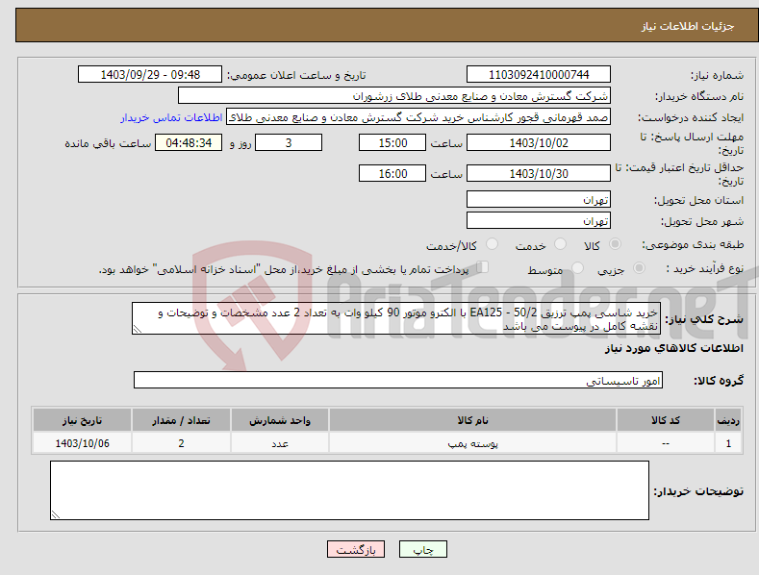The image size is (759, 575).
Task: Click the گروه کالا field امور تاسیساتی
Action: tap(398, 380)
